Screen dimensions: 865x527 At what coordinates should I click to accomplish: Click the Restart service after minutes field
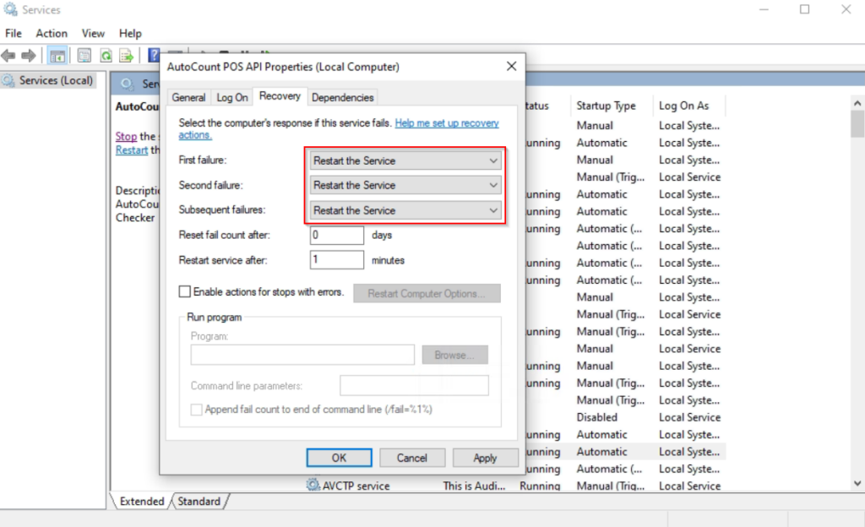pyautogui.click(x=336, y=259)
